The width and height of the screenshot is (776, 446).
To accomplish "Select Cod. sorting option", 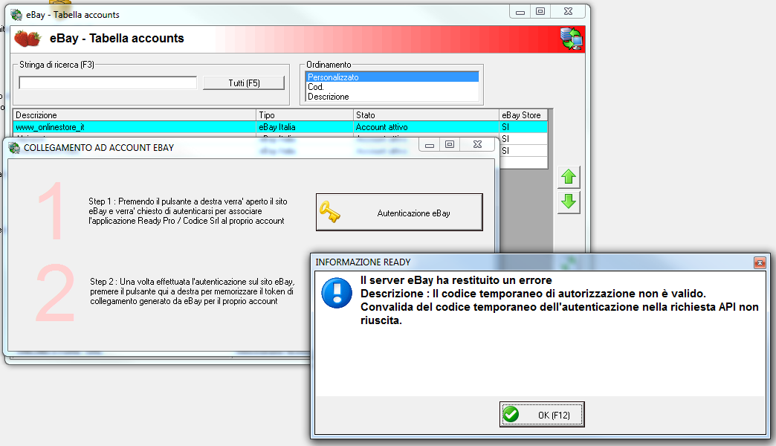I will 392,87.
